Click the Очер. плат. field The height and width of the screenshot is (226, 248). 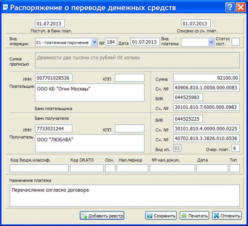[236, 148]
